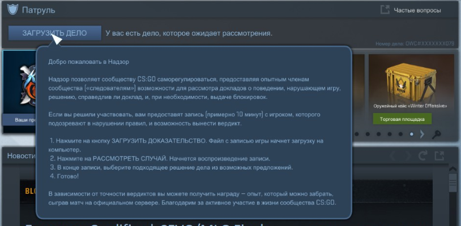The height and width of the screenshot is (226, 461).
Task: Click the magnifier icon beside the carousel
Action: point(436,134)
